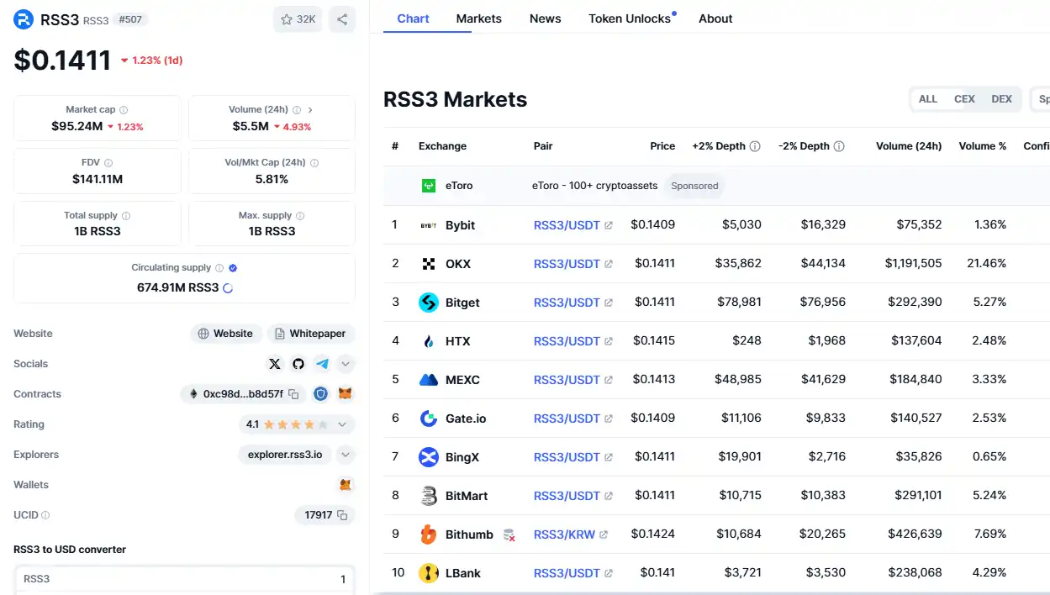Viewport: 1050px width, 595px height.
Task: Add RSS3 to watchlist with the 32K star
Action: (x=298, y=19)
